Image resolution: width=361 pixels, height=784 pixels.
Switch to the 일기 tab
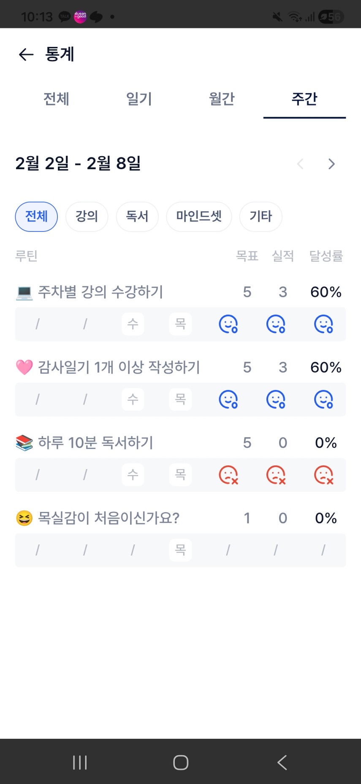point(139,99)
